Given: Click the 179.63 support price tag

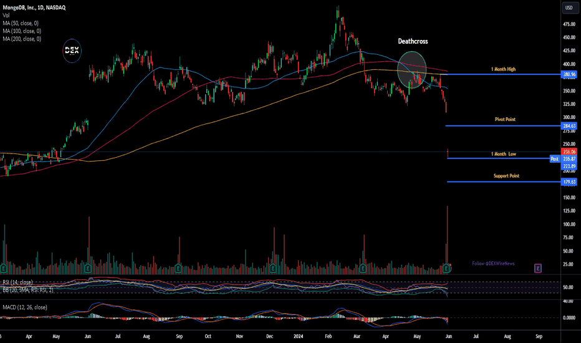Looking at the screenshot, I should tap(569, 181).
